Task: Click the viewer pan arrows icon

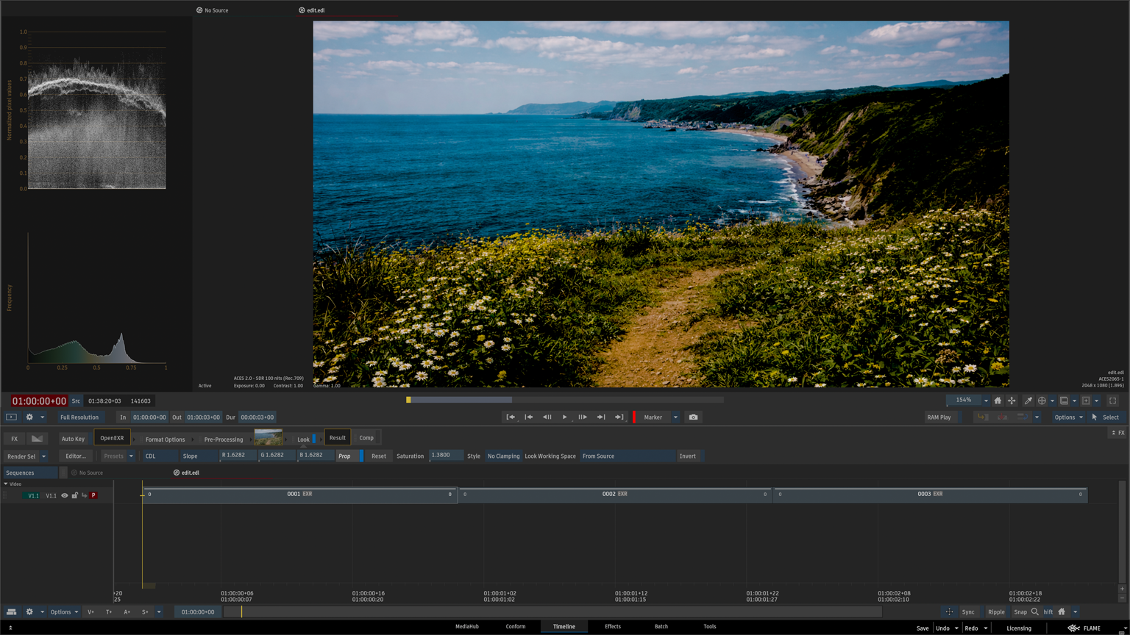Action: tap(1012, 401)
